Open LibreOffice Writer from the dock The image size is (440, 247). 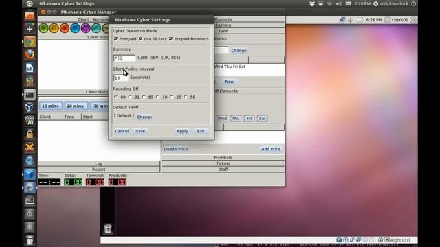point(30,68)
